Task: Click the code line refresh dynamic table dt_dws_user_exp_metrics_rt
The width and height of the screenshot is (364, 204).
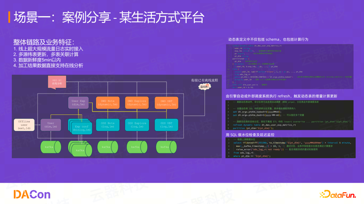Action: (x=264, y=125)
